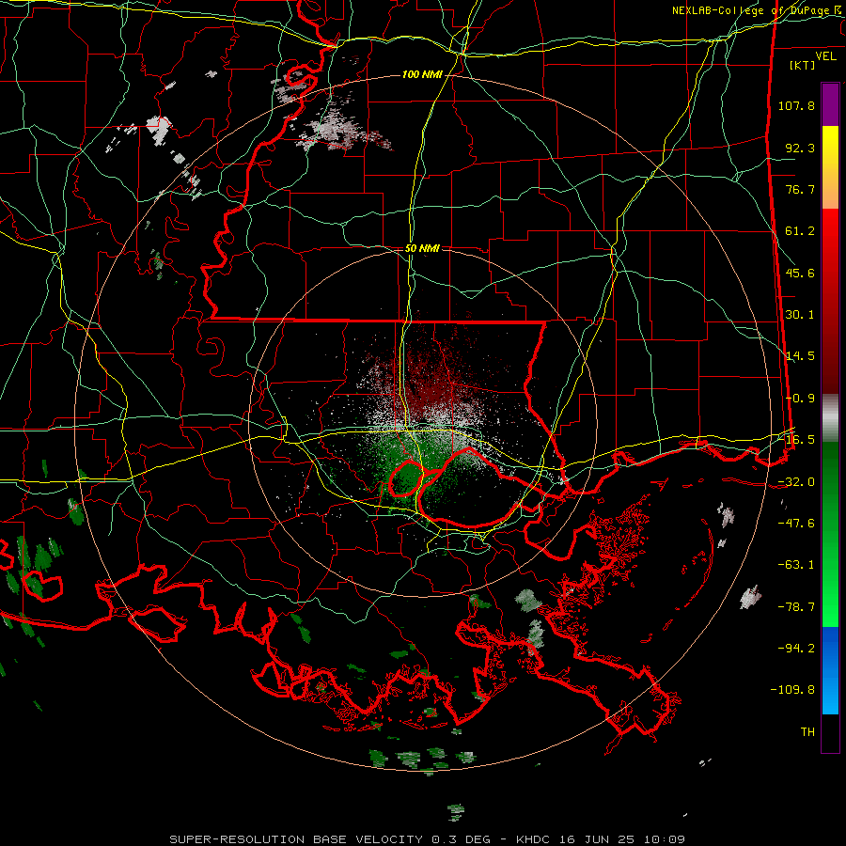Click the 50 NMI range ring label
The width and height of the screenshot is (846, 846).
point(422,249)
